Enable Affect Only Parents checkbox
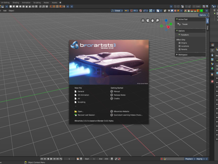Viewport: 218px width, 164px height. (180, 49)
